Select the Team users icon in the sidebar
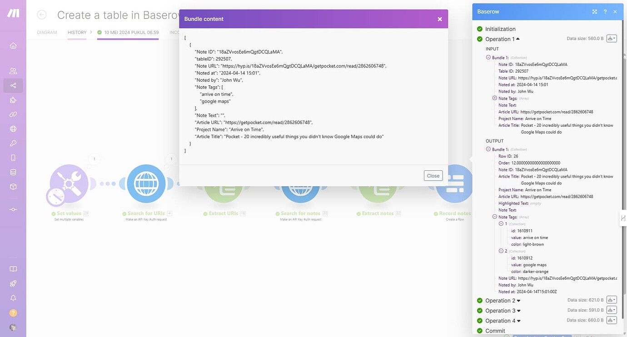The width and height of the screenshot is (627, 337). [x=13, y=70]
